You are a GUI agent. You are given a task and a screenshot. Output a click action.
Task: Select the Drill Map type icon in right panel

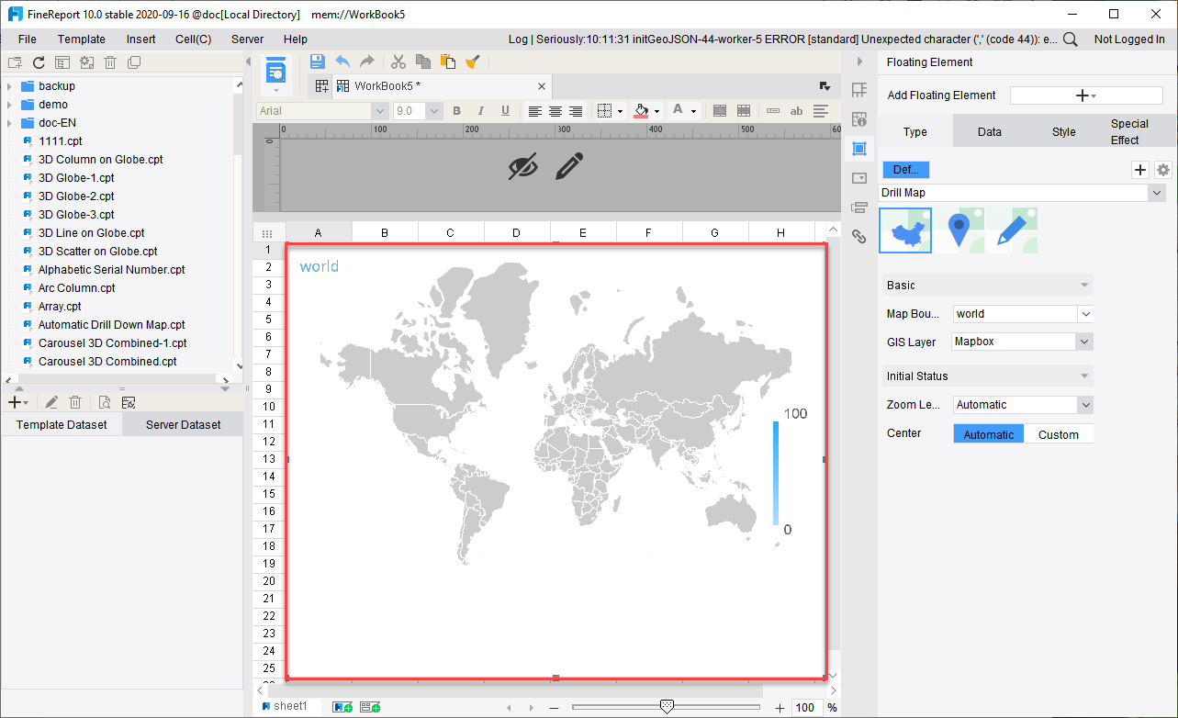pyautogui.click(x=905, y=230)
